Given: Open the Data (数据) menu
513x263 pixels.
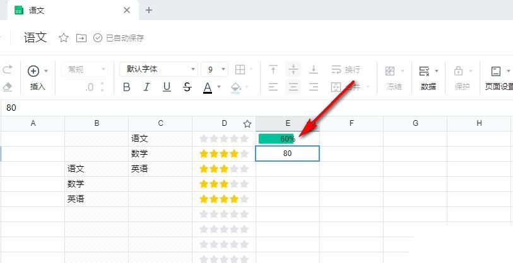Looking at the screenshot, I should pyautogui.click(x=428, y=77).
